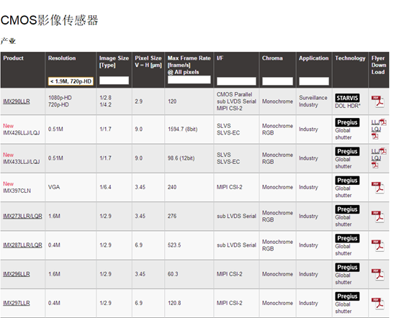
Task: Click the LQJ flyer link in IMX433 row
Action: pos(376,158)
